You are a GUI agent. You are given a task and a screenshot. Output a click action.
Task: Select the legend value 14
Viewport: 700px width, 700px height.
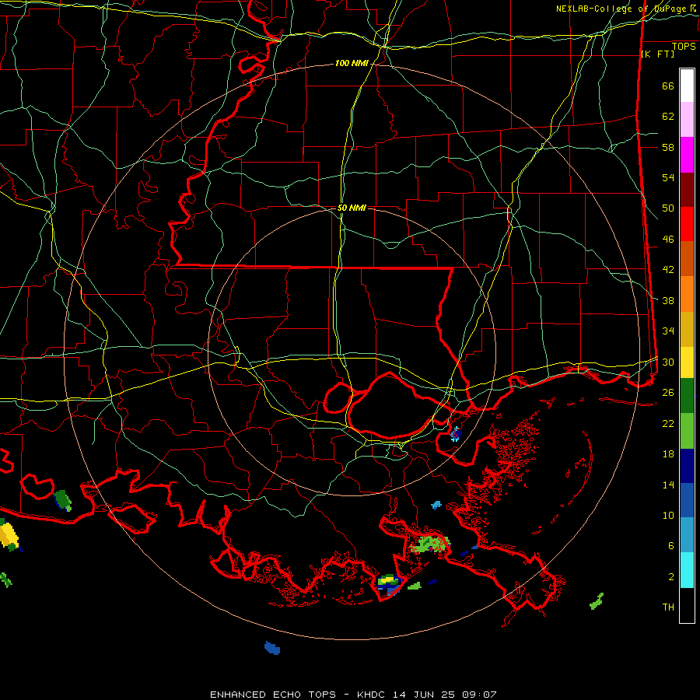point(668,485)
